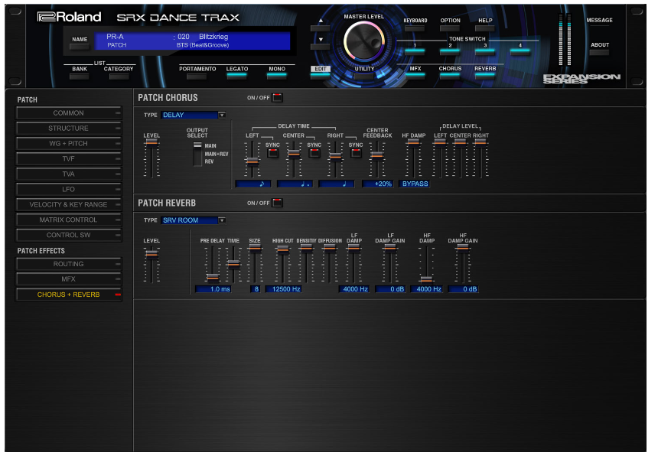This screenshot has width=658, height=459.
Task: Toggle the Reverb effect button
Action: click(x=485, y=76)
